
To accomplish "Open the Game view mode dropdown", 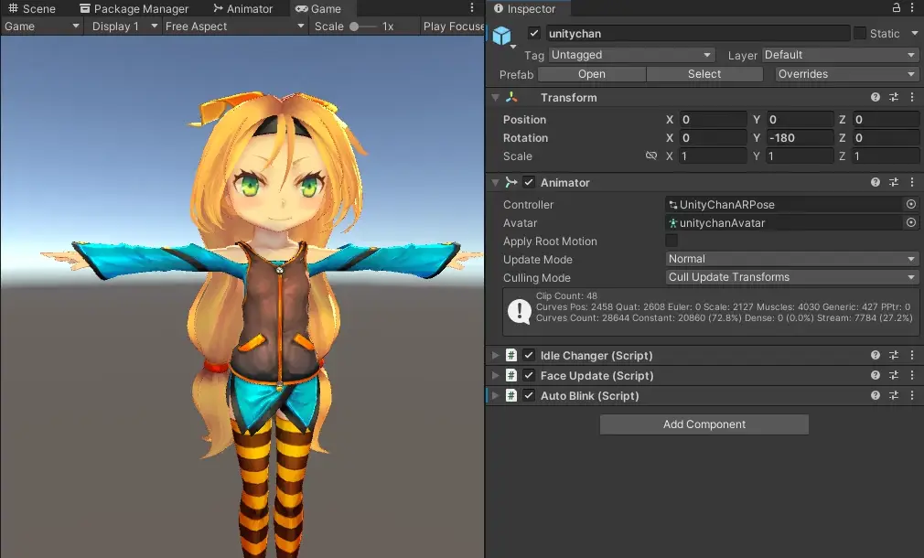I will click(x=42, y=27).
